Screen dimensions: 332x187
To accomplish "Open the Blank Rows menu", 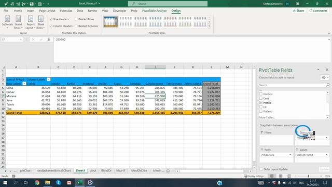I will click(40, 22).
